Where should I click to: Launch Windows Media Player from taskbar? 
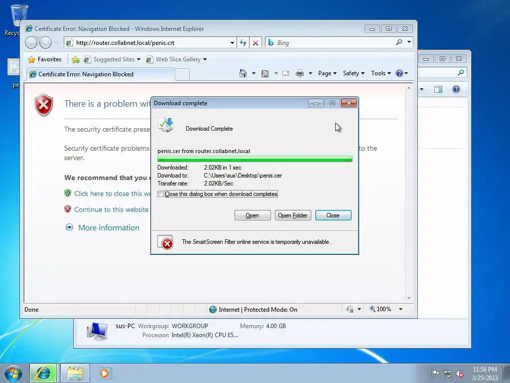[105, 373]
